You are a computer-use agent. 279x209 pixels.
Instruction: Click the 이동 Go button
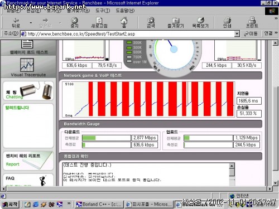(x=251, y=33)
